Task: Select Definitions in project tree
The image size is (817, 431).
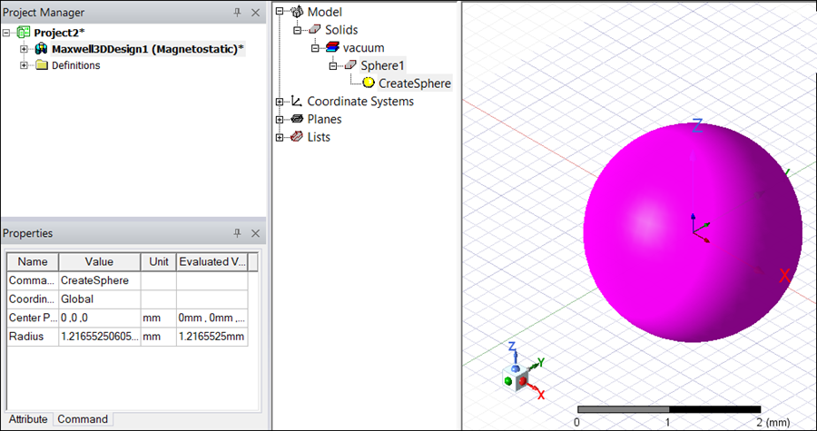Action: click(76, 65)
